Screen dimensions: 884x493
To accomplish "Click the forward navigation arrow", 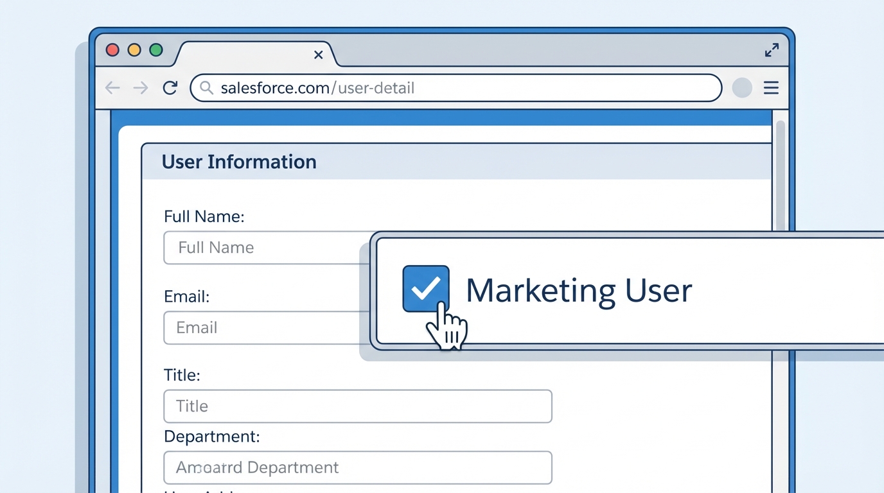I will [141, 88].
